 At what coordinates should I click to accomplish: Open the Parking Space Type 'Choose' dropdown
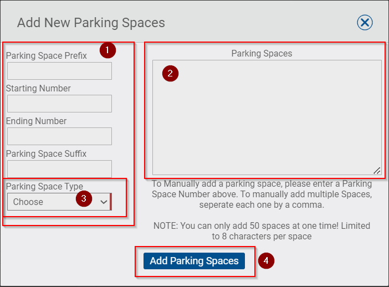[59, 202]
